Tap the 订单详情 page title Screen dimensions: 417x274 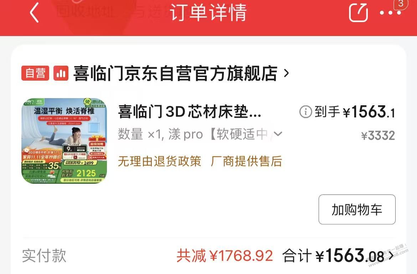click(208, 12)
